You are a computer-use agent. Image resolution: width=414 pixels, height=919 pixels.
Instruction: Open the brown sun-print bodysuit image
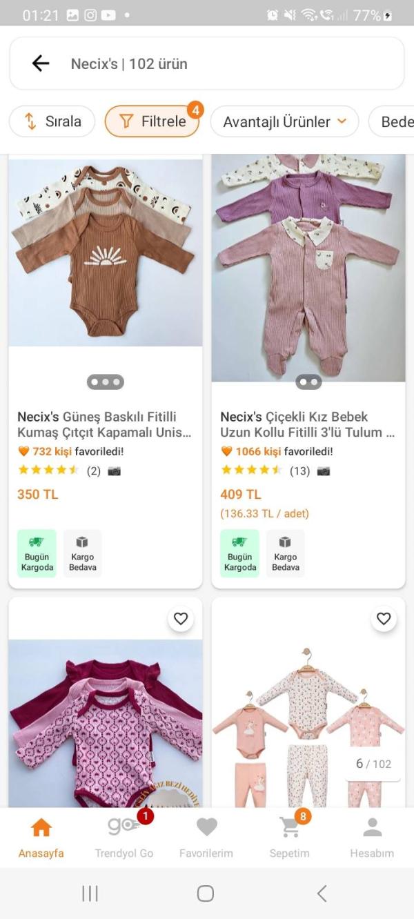(106, 252)
